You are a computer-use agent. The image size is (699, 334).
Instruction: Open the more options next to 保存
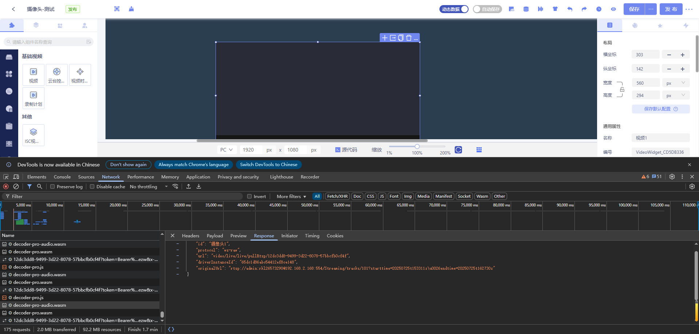click(x=651, y=9)
